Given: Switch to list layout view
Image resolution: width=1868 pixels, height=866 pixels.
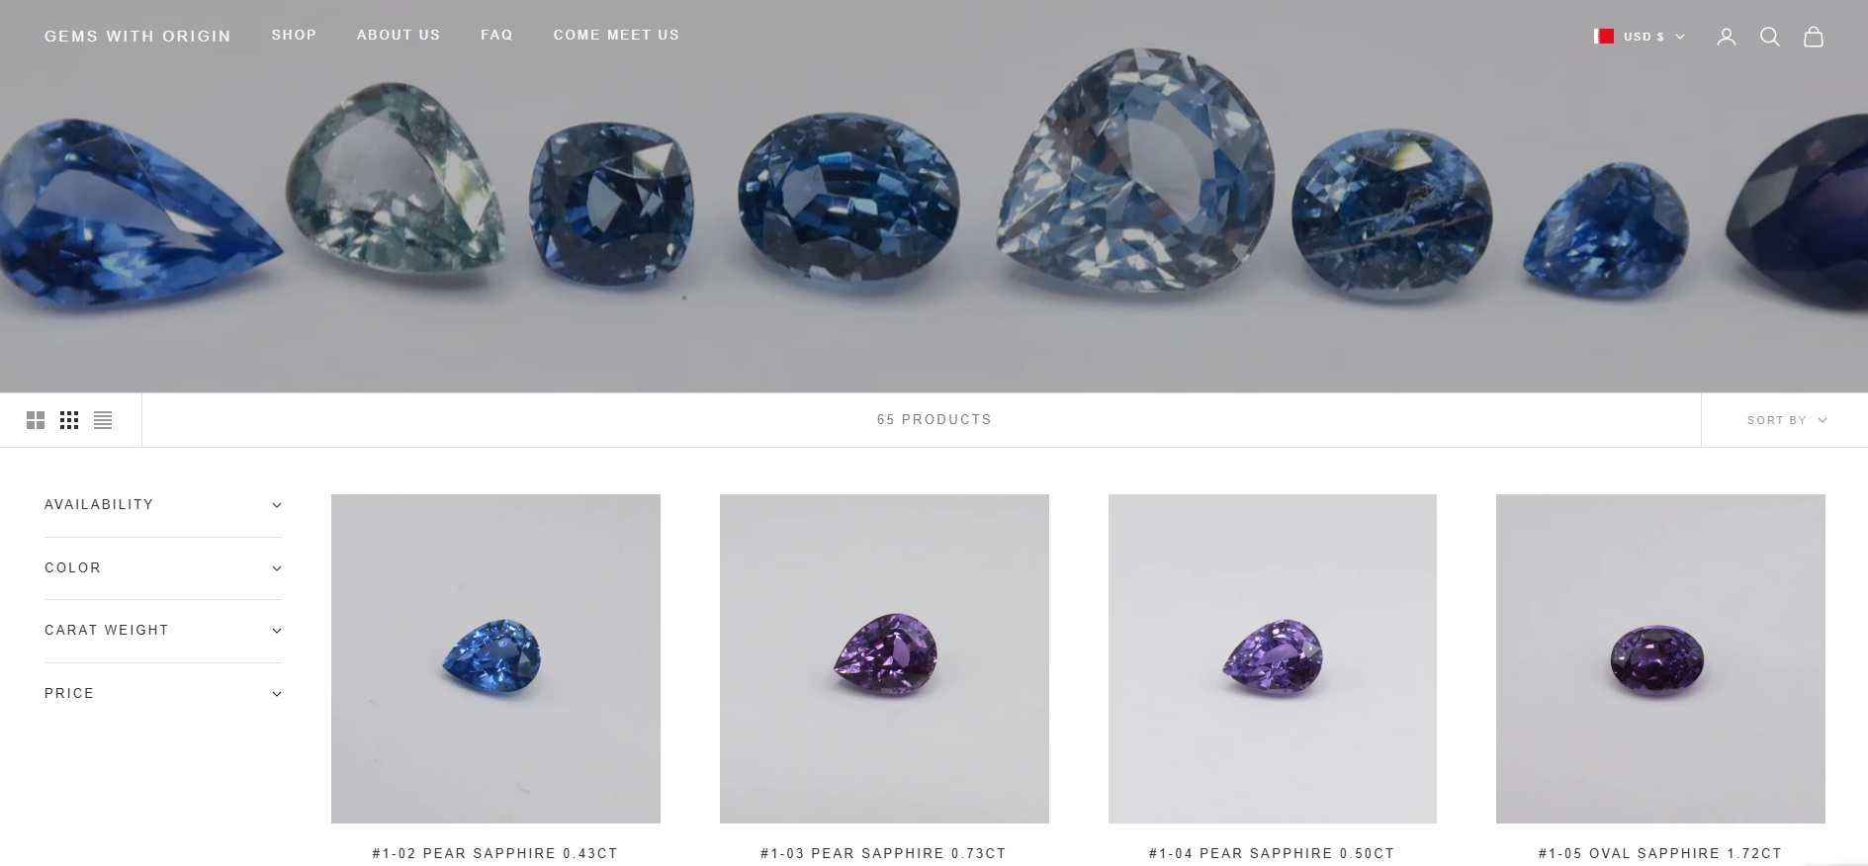Looking at the screenshot, I should click(103, 420).
